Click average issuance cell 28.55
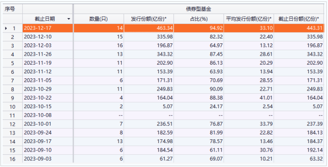The image size is (328, 167). [x=249, y=81]
